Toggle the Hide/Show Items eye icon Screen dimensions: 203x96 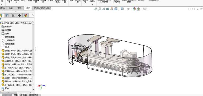pyautogui.click(x=128, y=9)
